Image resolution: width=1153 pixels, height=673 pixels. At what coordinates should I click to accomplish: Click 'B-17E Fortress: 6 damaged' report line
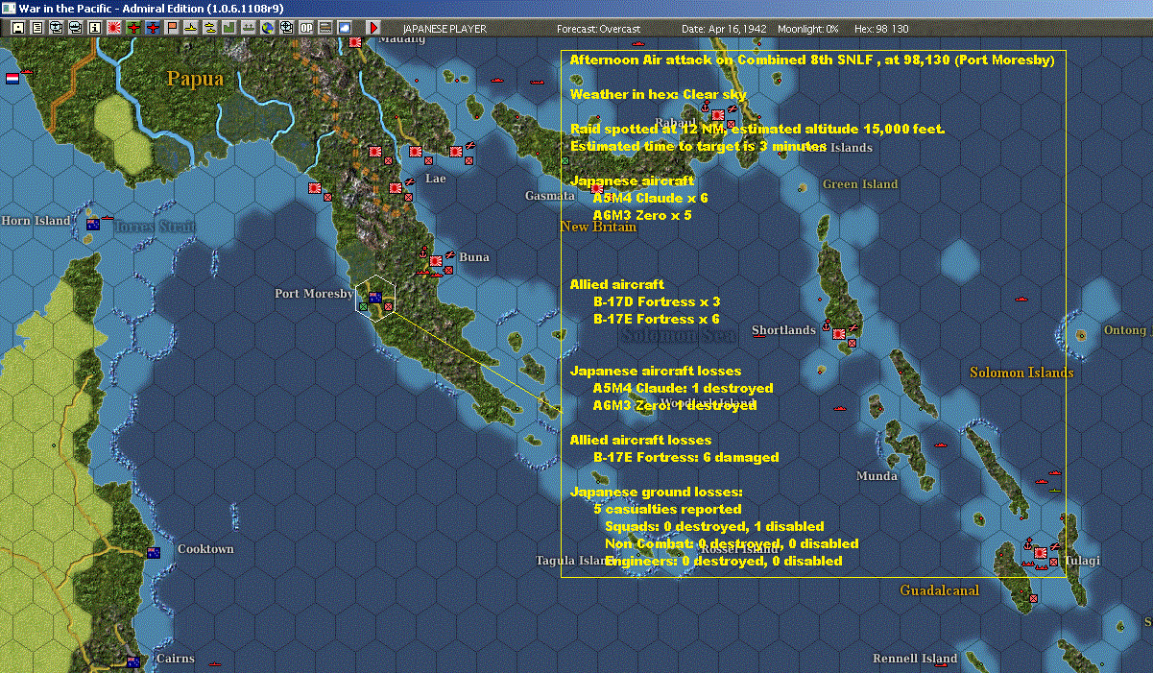(x=685, y=457)
